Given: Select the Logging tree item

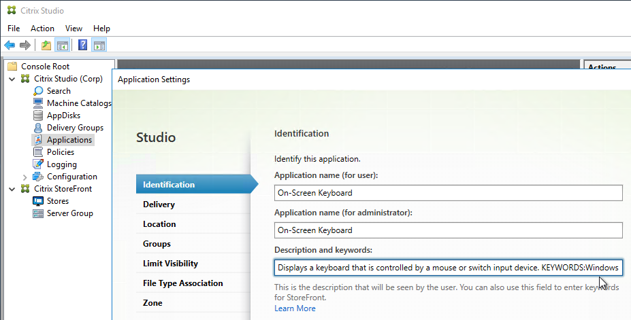Looking at the screenshot, I should tap(61, 164).
